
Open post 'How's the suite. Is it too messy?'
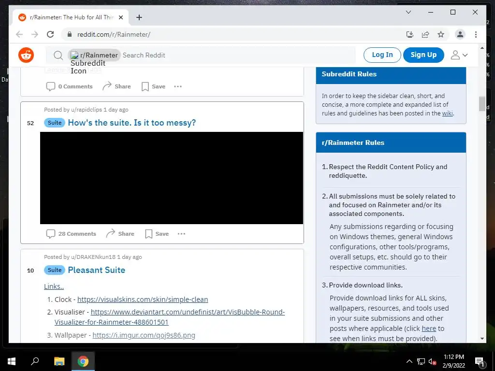[131, 123]
